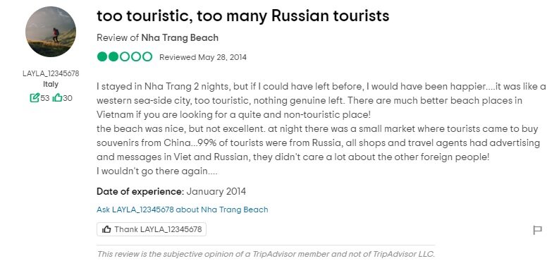Click the helpful votes thumbs-up icon

(57, 97)
